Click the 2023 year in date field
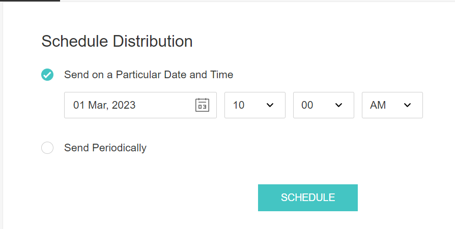This screenshot has width=455, height=229. point(124,105)
